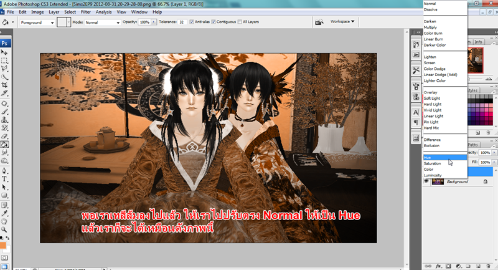
Task: Select the Zoom tool
Action: click(4, 229)
